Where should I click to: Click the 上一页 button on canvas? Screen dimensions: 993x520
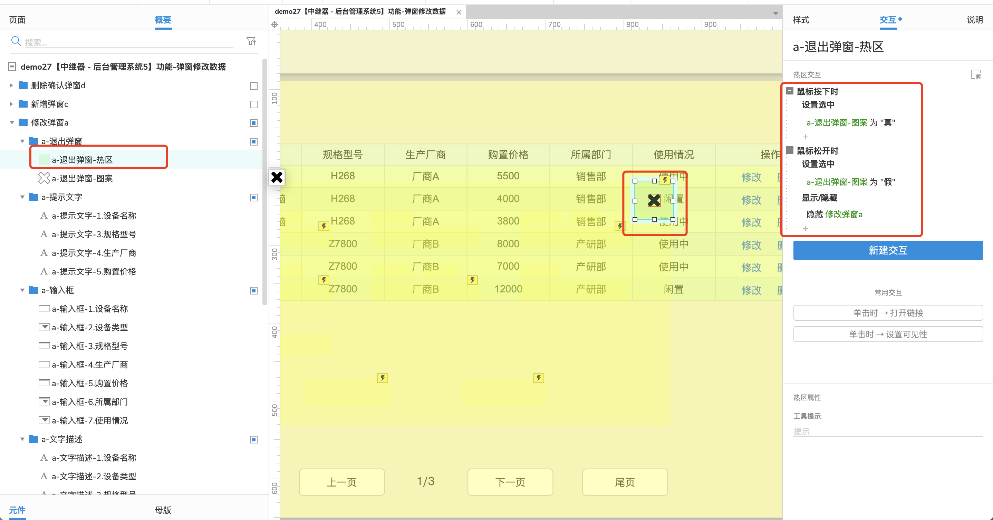[x=341, y=482]
